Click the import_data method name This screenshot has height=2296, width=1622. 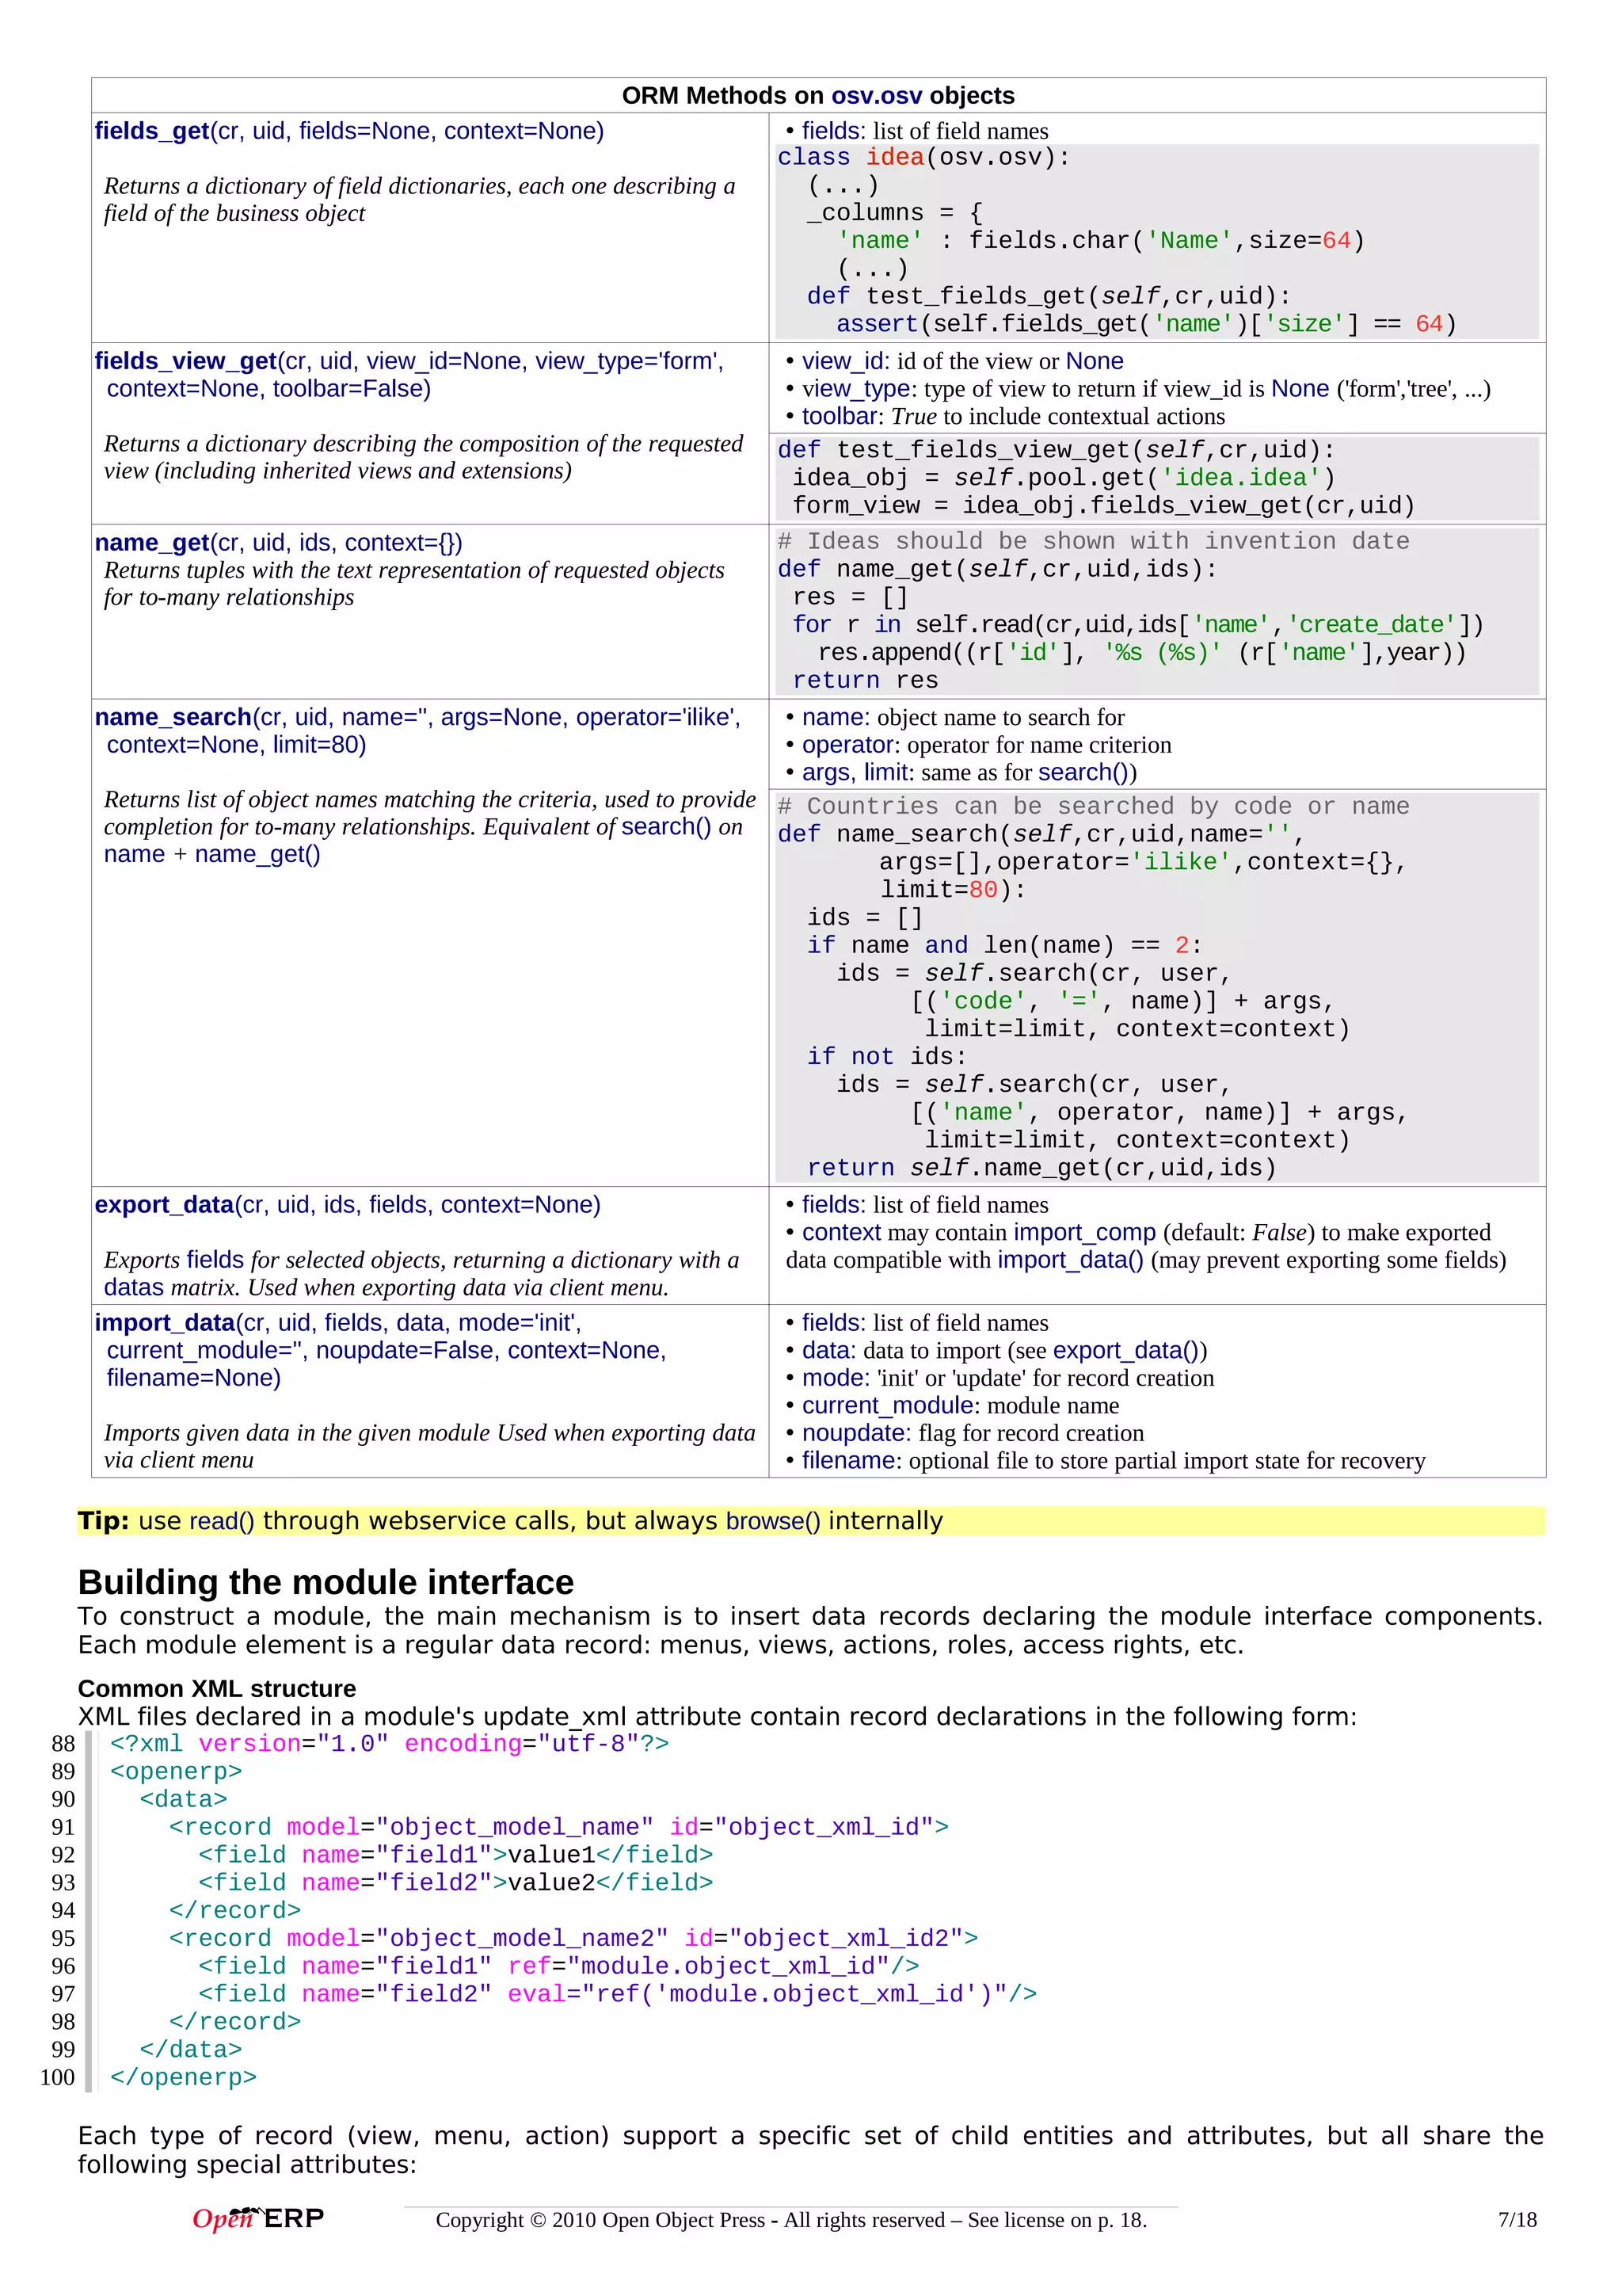pos(165,1323)
